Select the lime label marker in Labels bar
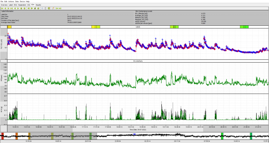Viewport: 269px width, 143px height. click(174, 27)
